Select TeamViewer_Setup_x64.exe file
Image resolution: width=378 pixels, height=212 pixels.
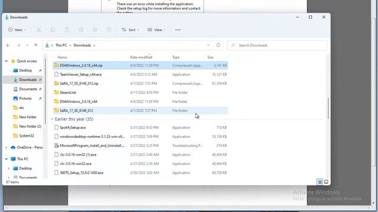click(x=141, y=75)
